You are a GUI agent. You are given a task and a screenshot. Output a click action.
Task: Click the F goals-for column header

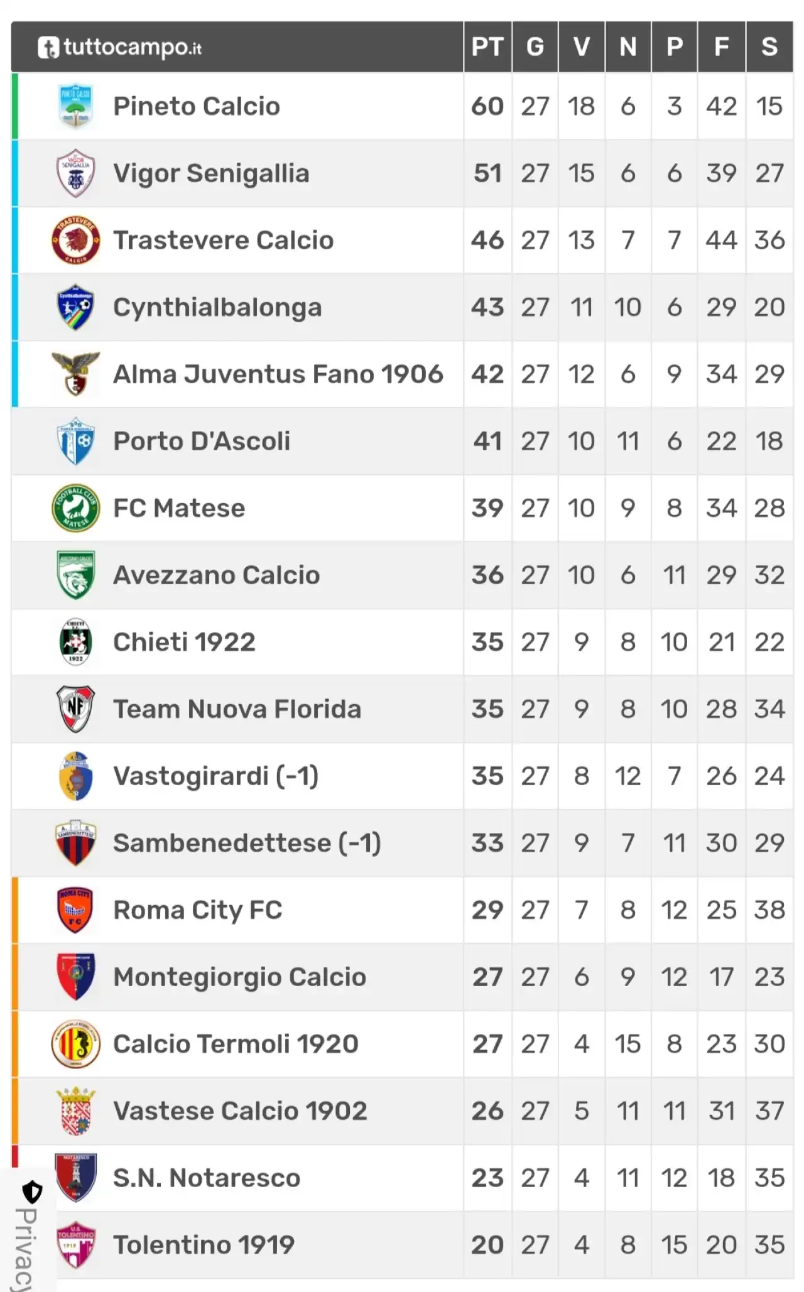coord(722,47)
